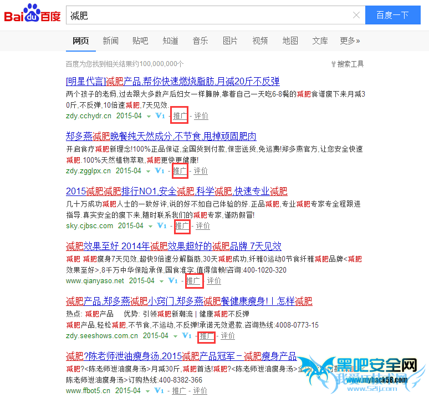Open the result 减肥产品,郑多燕减肥小窍门
This screenshot has width=429, height=397.
[x=189, y=301]
